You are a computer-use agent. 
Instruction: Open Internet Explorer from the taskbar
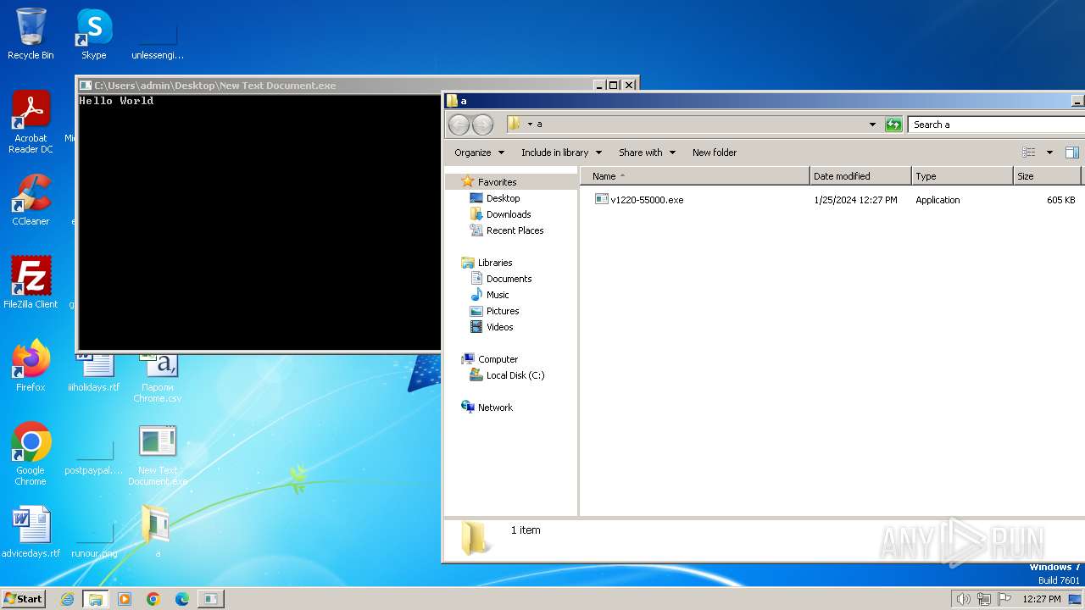point(68,599)
